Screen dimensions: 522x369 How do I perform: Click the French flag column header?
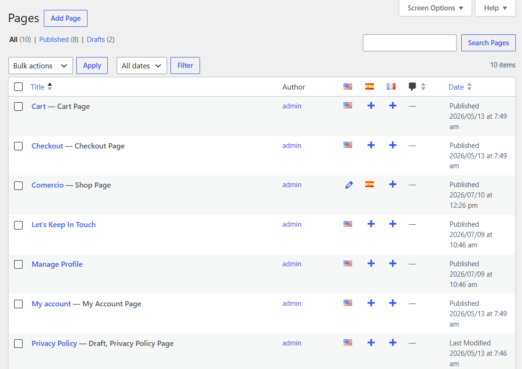click(x=391, y=87)
